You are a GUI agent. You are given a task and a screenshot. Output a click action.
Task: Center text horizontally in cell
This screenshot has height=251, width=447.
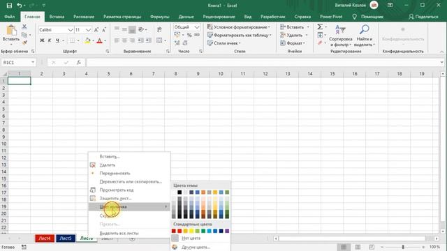click(124, 40)
